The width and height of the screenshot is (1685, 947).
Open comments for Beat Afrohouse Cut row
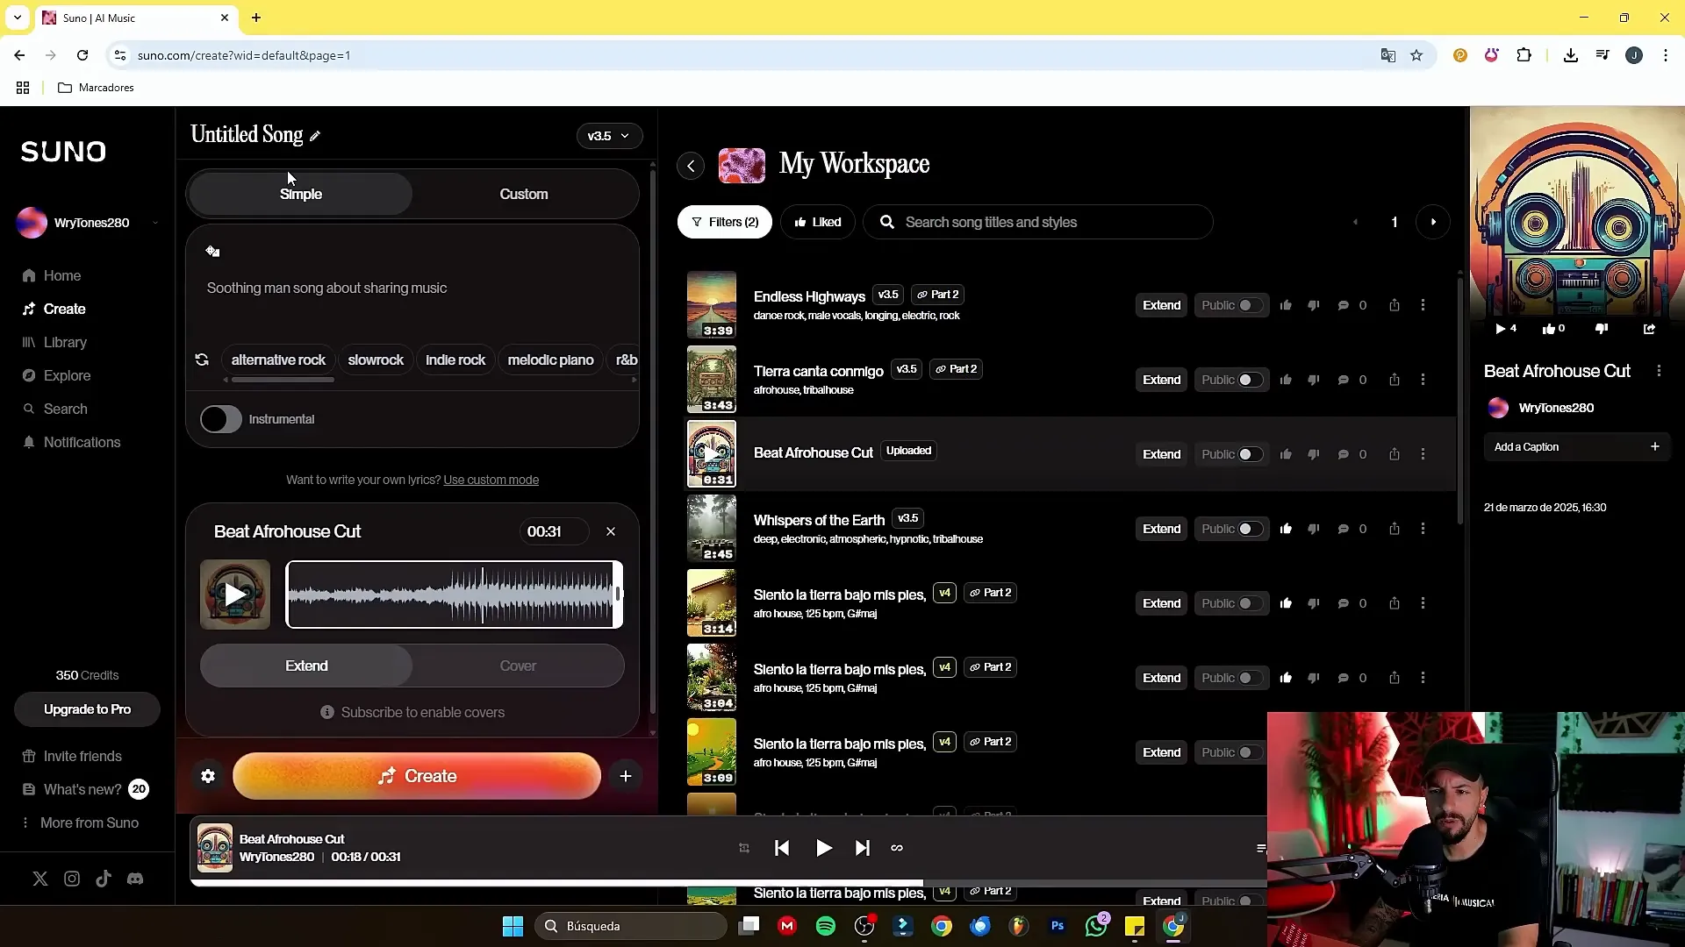1343,454
